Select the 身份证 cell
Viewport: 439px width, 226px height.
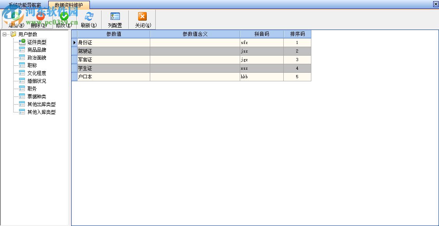tap(114, 43)
